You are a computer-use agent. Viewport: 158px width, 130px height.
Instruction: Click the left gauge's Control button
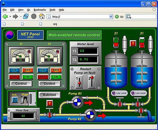pos(21,84)
